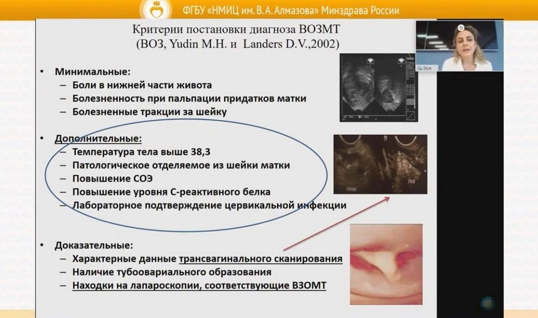
Task: Select the speaker webcam thumbnail
Action: [459, 46]
